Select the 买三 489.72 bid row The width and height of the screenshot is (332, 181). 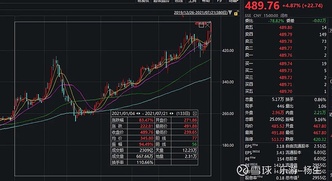286,78
